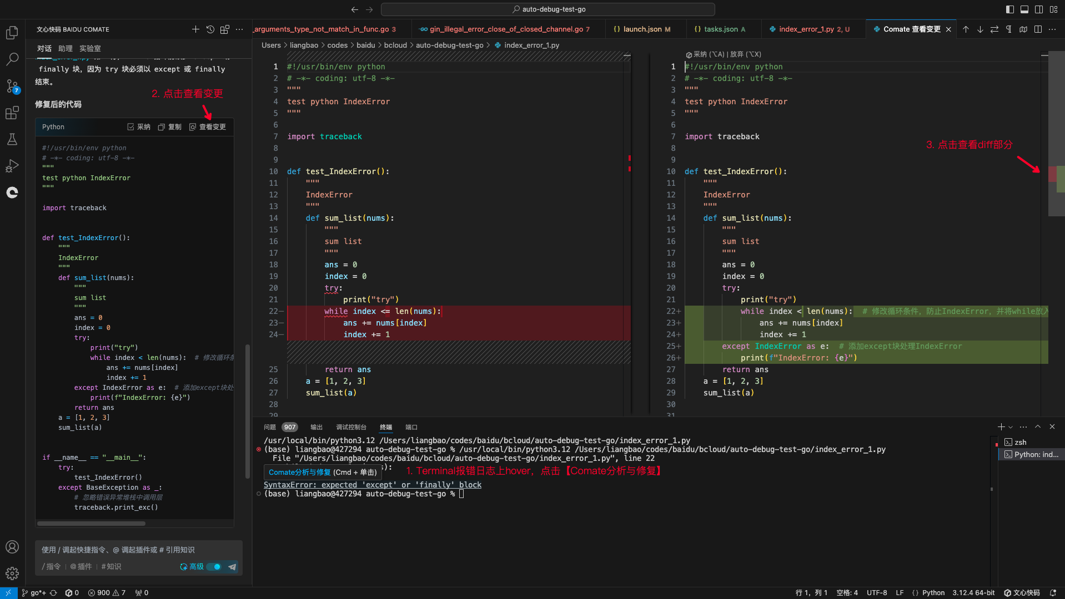
Task: Open indentation setting 空格: 4
Action: pos(847,593)
